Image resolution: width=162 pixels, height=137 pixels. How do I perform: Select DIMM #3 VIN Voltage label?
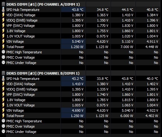tap(15, 110)
